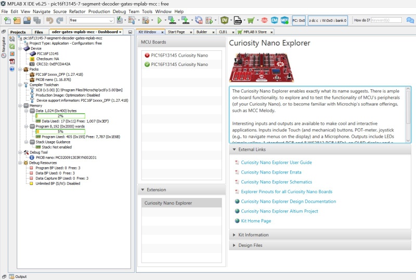Click the How do I keyword search field

point(386,20)
